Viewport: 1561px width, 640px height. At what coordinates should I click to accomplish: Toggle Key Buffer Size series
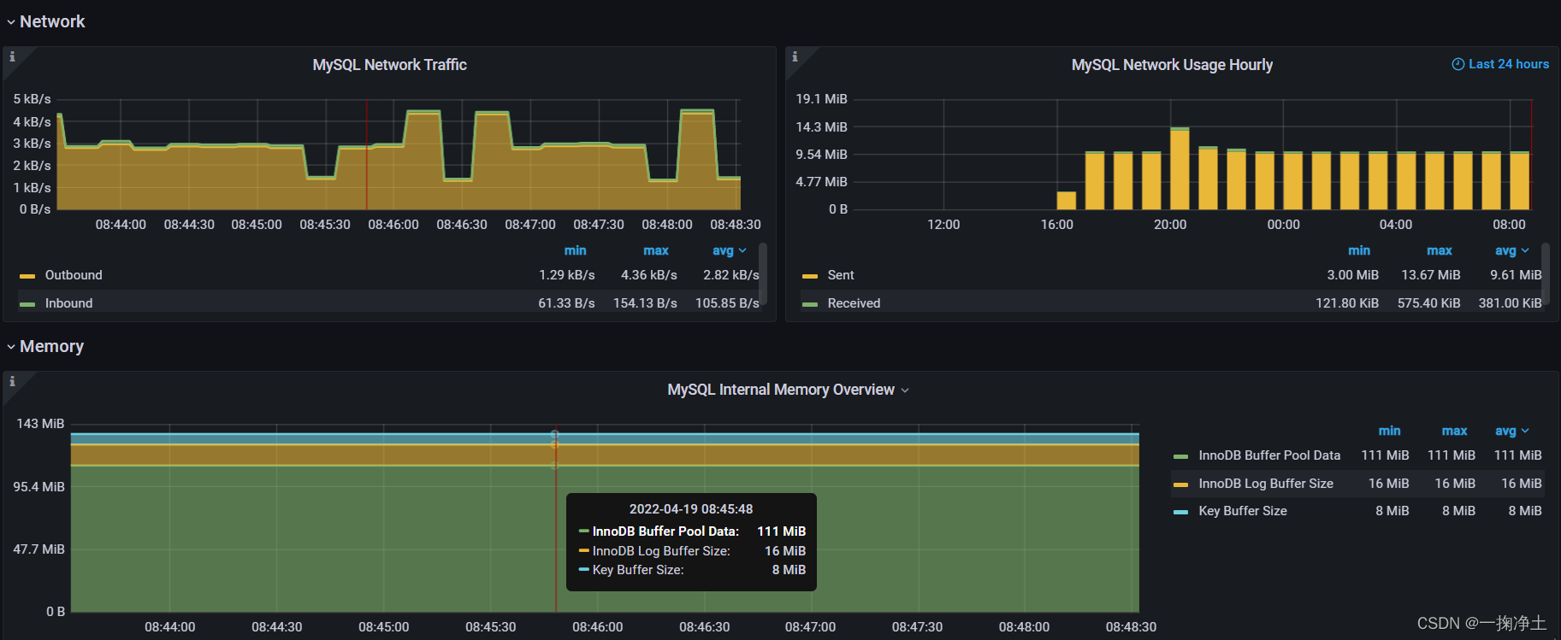click(x=1243, y=511)
